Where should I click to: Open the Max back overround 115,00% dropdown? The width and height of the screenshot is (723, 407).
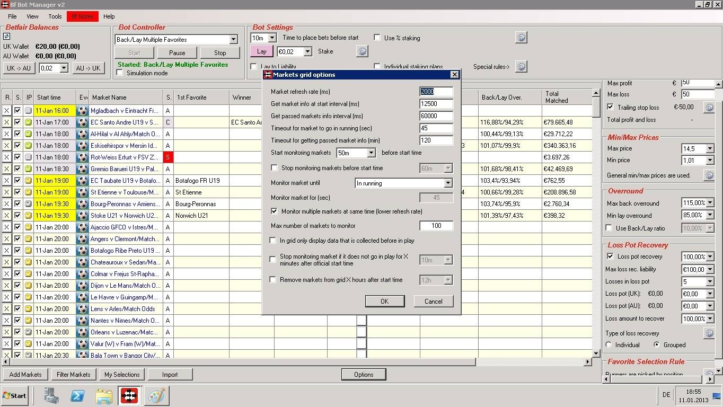710,203
